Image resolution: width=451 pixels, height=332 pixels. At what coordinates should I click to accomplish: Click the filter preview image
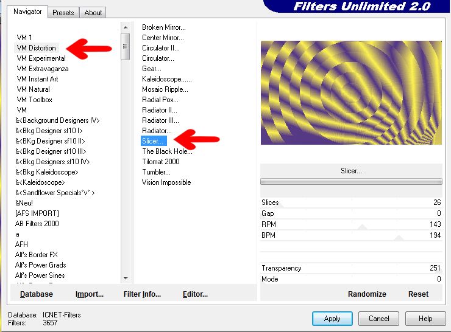pyautogui.click(x=351, y=92)
